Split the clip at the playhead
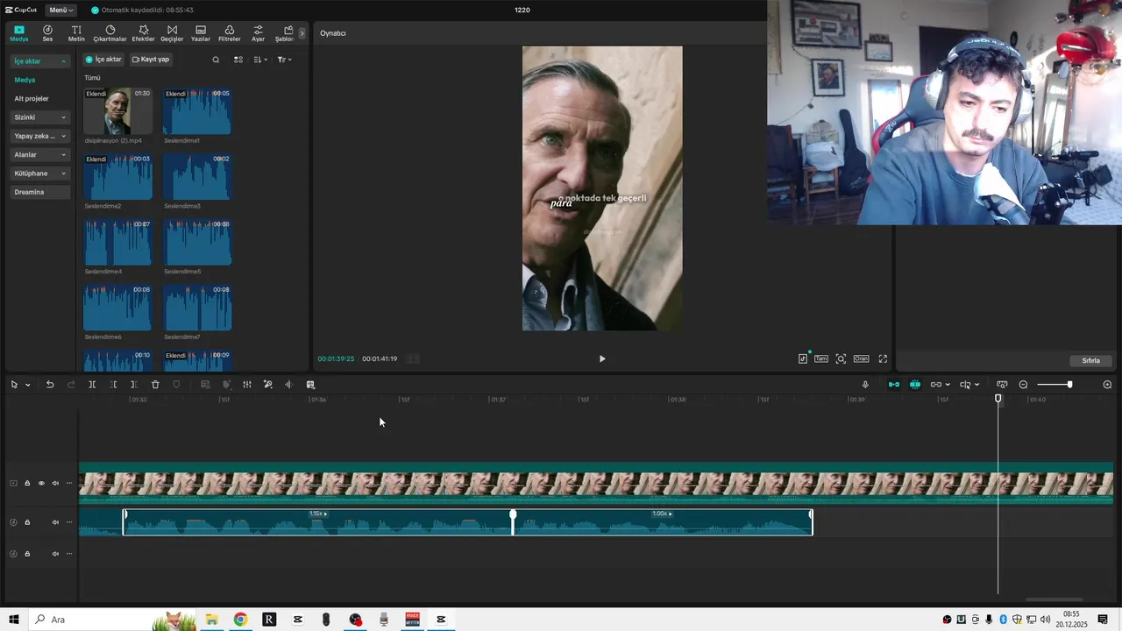Viewport: 1122px width, 631px height. pos(92,385)
